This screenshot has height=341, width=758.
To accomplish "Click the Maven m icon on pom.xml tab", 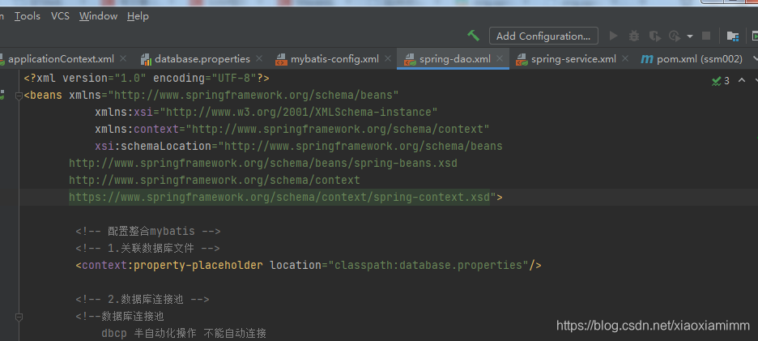I will click(647, 59).
